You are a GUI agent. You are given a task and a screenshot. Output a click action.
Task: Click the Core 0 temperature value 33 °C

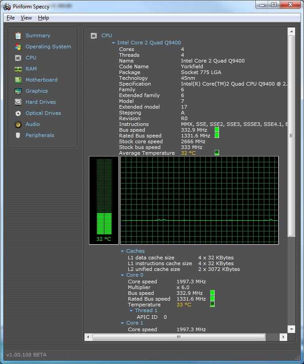coord(184,305)
